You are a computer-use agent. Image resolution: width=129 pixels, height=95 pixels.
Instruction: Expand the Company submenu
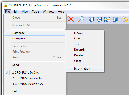35,38
